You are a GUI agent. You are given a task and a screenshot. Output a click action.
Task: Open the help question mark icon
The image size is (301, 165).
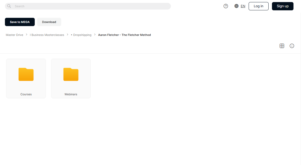pos(226,6)
